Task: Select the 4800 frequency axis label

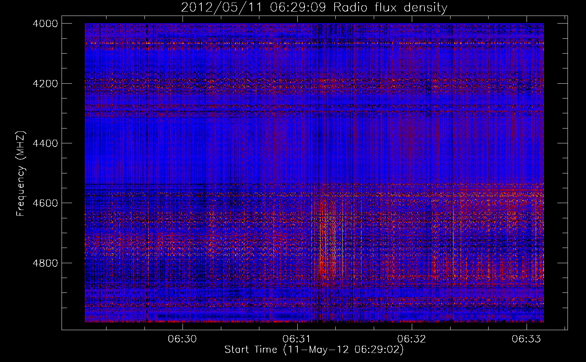Action: (x=45, y=263)
